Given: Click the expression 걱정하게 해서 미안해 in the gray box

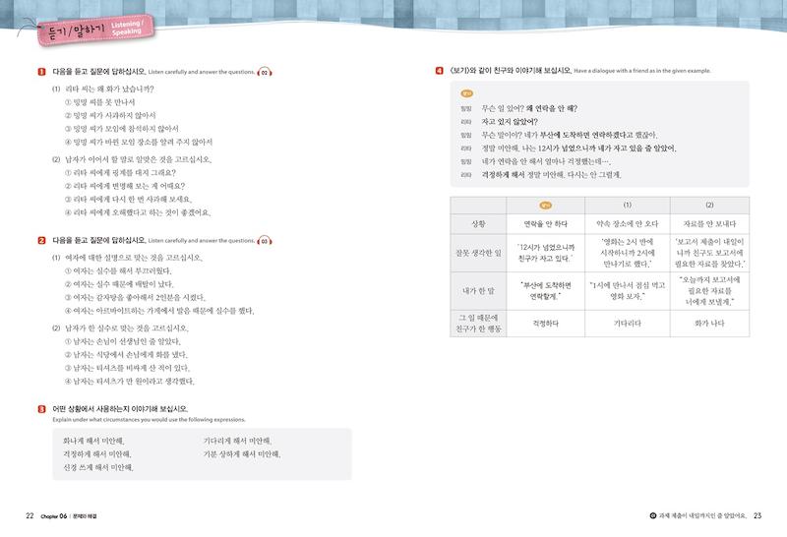Looking at the screenshot, I should click(x=97, y=454).
